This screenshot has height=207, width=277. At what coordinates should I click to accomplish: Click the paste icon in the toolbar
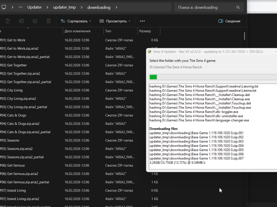(8, 21)
